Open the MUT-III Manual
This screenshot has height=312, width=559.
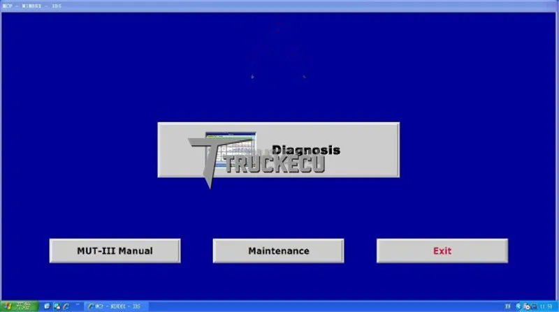point(115,251)
